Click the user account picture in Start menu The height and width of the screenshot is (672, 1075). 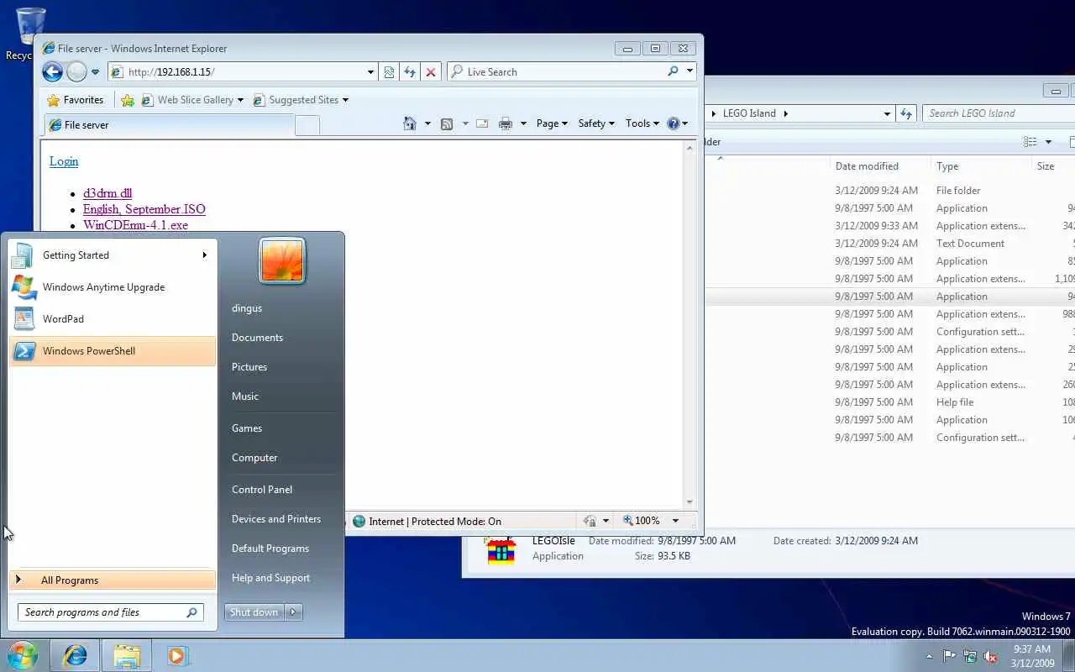pyautogui.click(x=282, y=260)
